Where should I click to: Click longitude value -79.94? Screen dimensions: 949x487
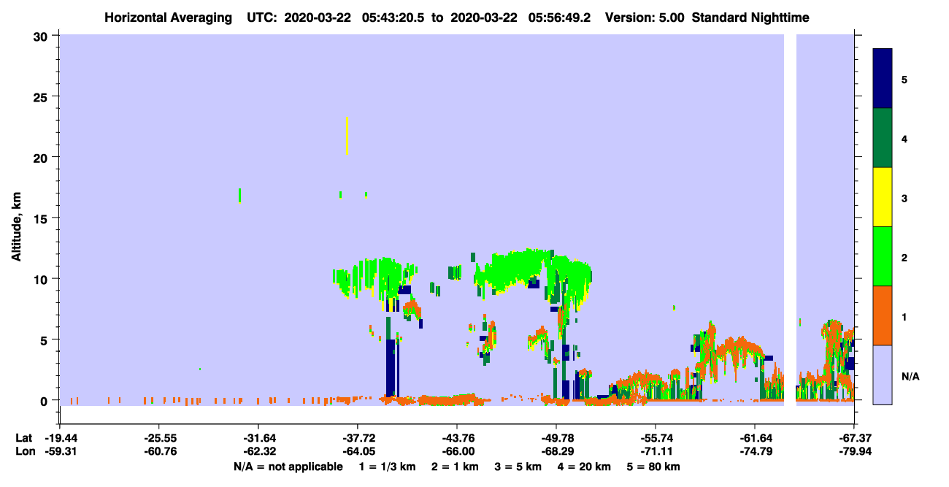pyautogui.click(x=854, y=450)
